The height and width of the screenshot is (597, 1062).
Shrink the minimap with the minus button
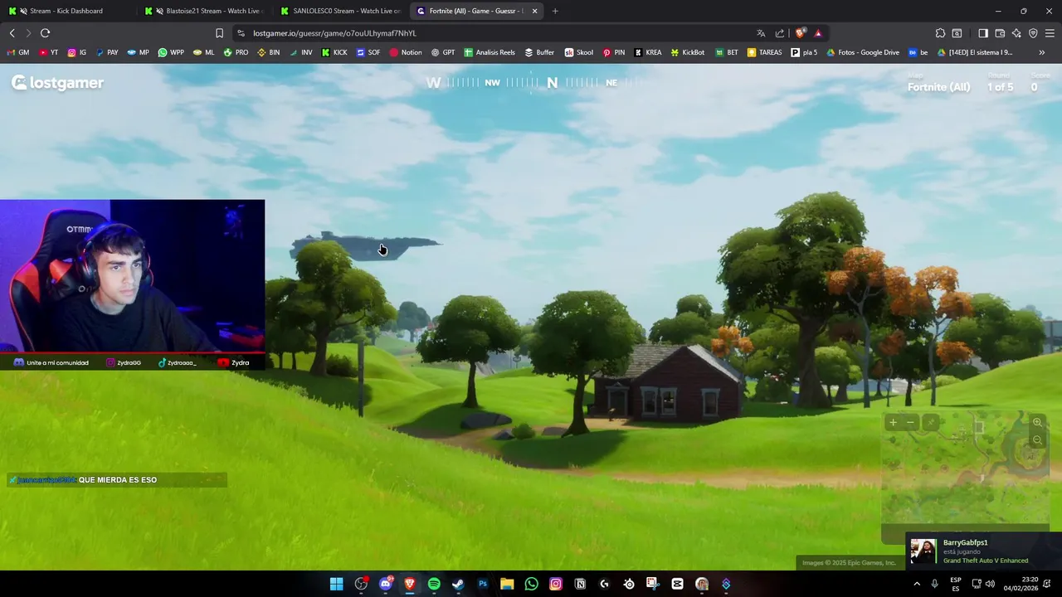[x=910, y=423]
